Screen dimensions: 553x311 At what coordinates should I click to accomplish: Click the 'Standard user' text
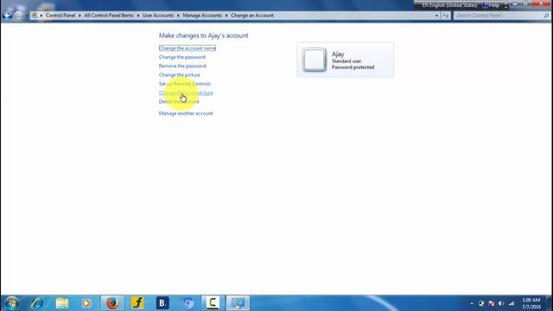pyautogui.click(x=346, y=61)
